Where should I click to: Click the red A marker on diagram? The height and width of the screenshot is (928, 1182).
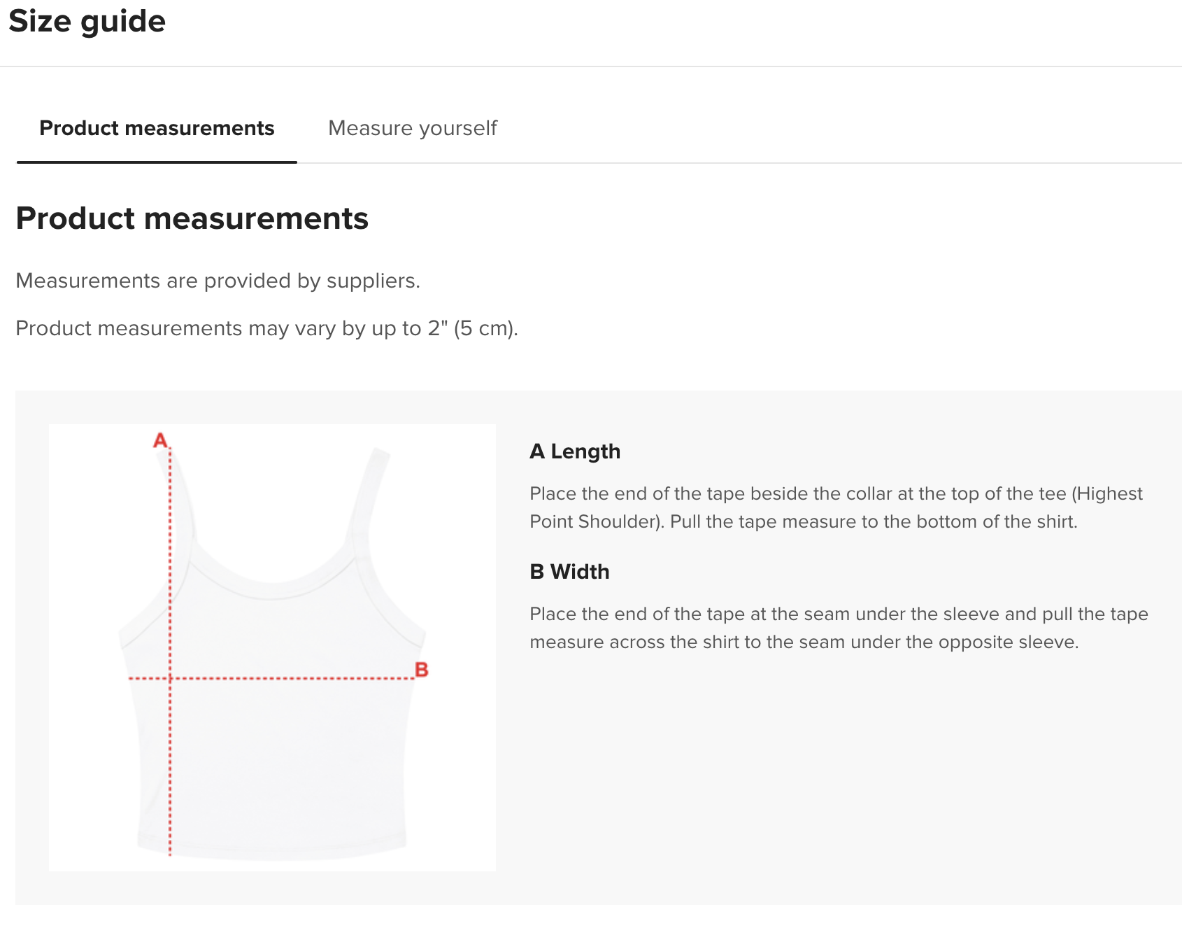pos(161,440)
